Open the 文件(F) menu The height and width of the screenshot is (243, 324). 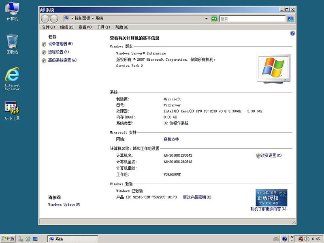[48, 27]
